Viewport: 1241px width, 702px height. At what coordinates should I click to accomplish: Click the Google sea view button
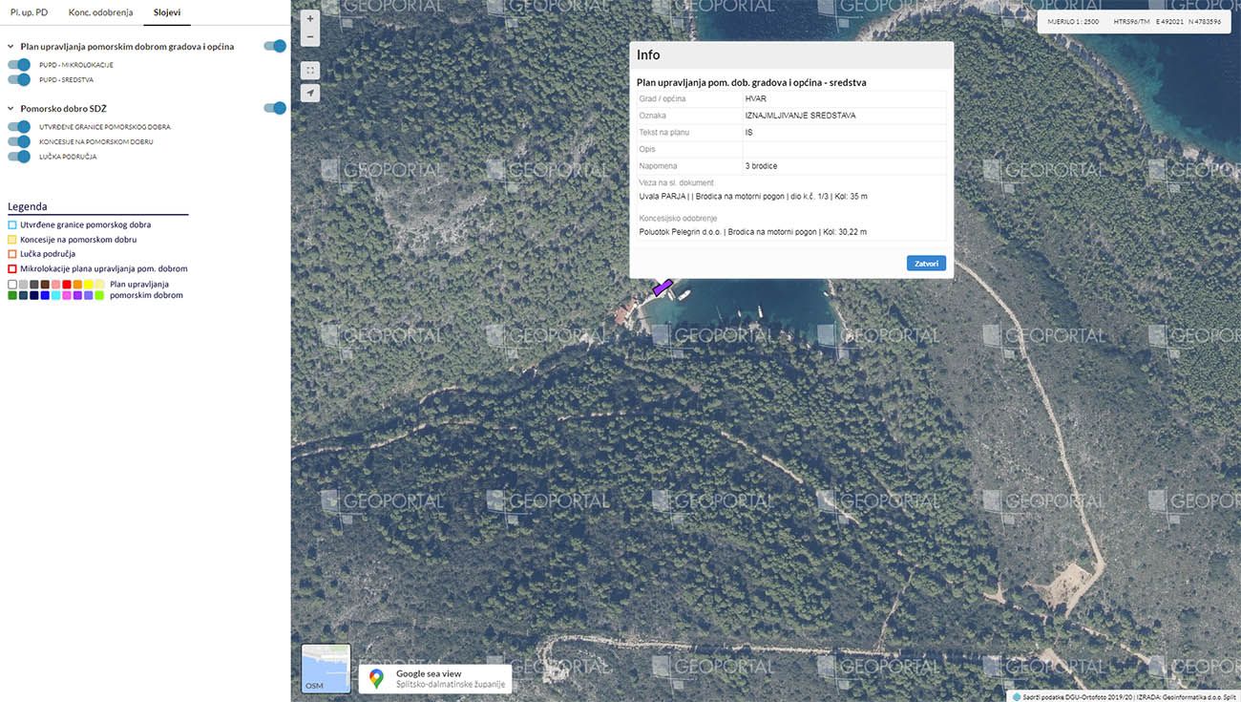coord(435,678)
